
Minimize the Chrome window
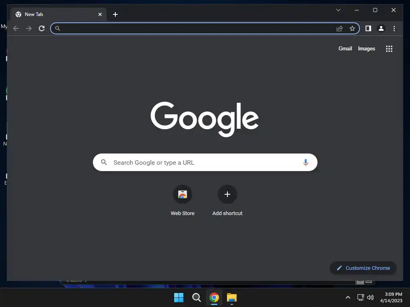[x=357, y=10]
